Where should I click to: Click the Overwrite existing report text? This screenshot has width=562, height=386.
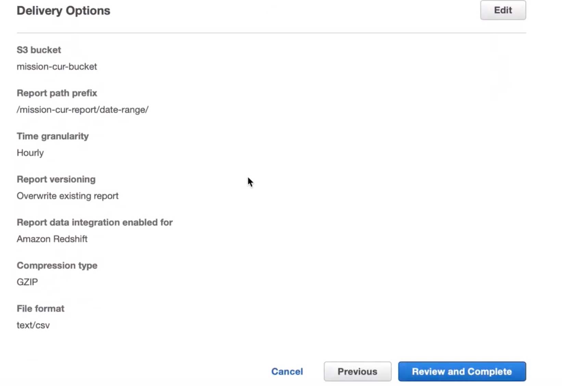(x=67, y=196)
